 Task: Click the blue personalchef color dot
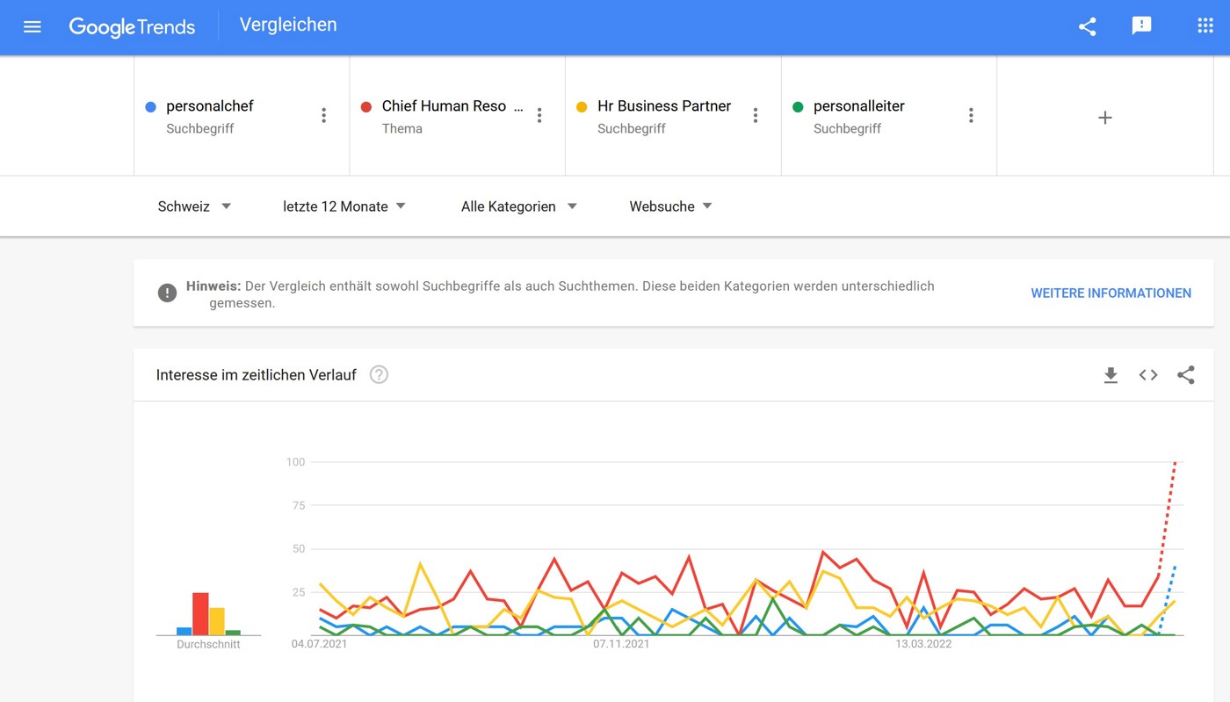(x=150, y=107)
